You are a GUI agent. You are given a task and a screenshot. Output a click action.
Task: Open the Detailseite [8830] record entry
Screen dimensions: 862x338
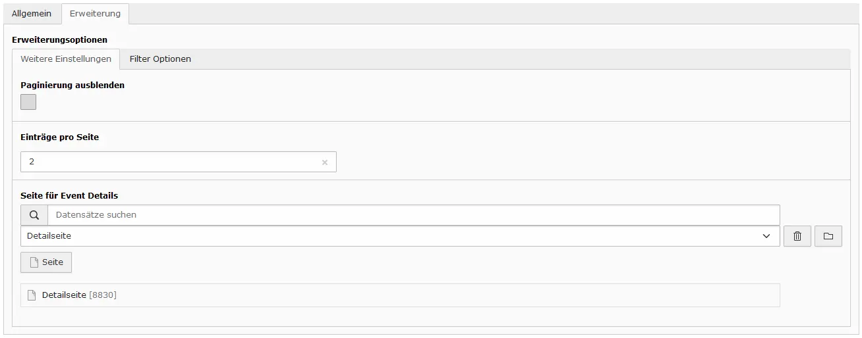[x=400, y=295]
